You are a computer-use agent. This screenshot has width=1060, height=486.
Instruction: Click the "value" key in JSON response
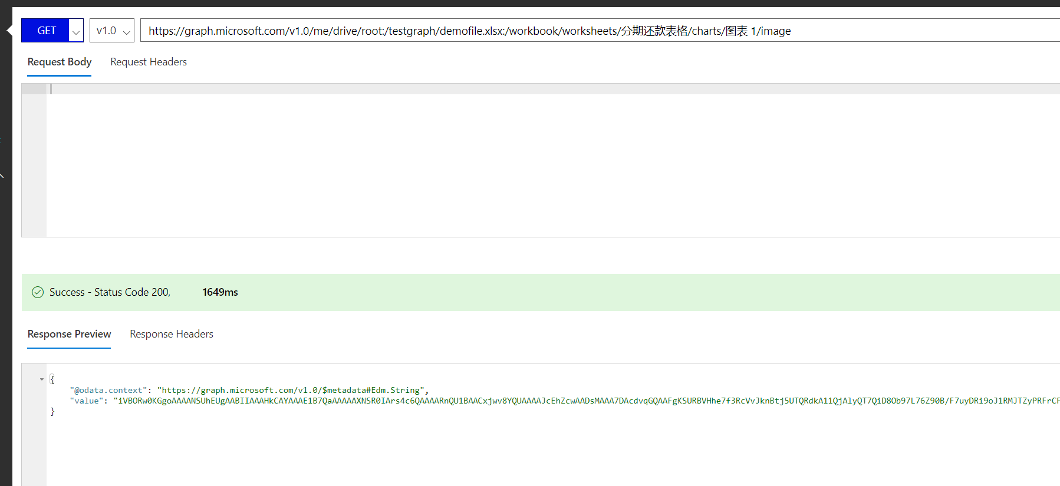(87, 401)
